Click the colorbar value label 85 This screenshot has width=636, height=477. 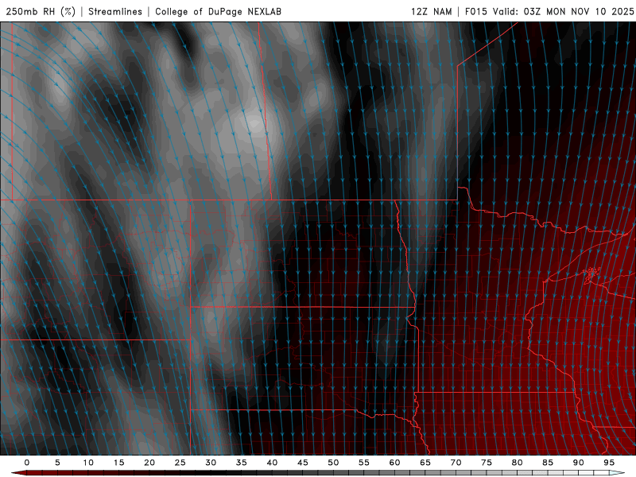(x=548, y=463)
